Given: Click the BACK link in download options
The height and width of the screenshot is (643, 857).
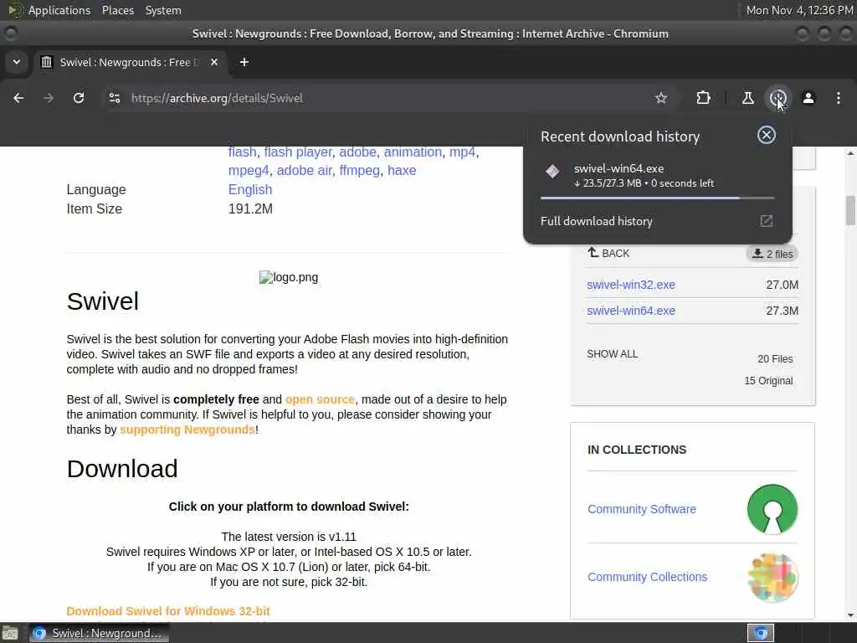Looking at the screenshot, I should (608, 253).
